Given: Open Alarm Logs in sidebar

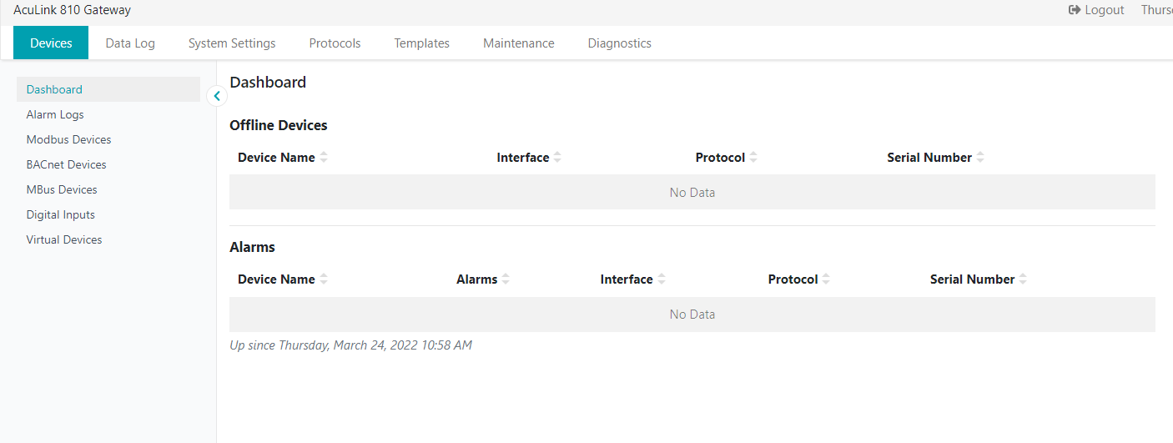Looking at the screenshot, I should pos(55,114).
